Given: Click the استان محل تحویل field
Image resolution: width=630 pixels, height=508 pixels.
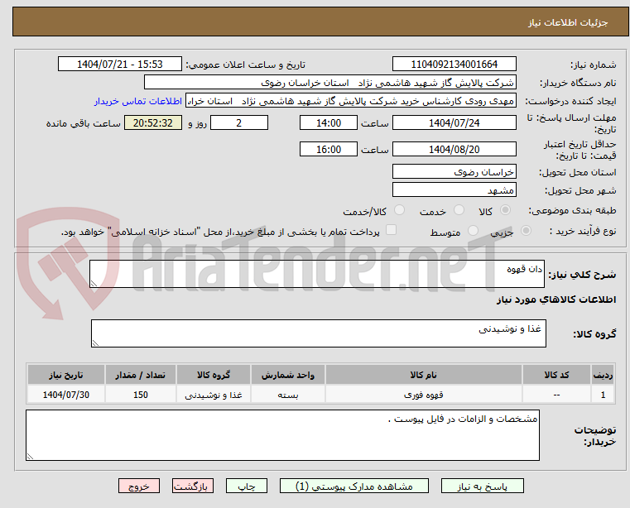Looking at the screenshot, I should pos(454,171).
